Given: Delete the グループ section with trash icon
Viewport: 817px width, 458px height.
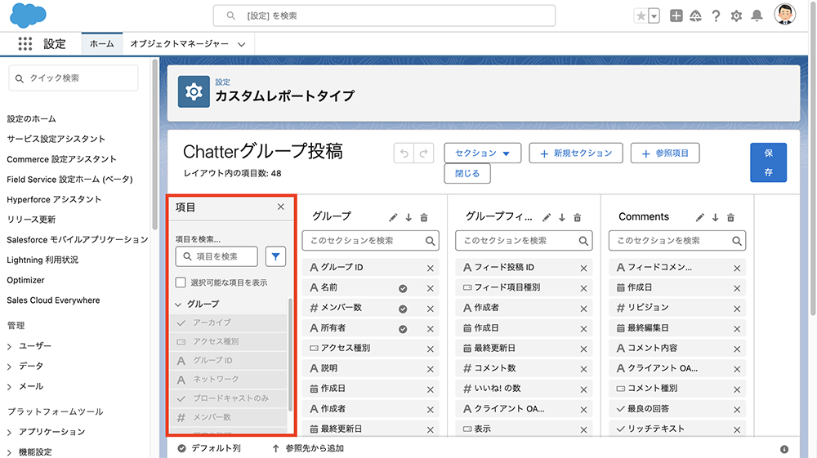Looking at the screenshot, I should [x=424, y=217].
